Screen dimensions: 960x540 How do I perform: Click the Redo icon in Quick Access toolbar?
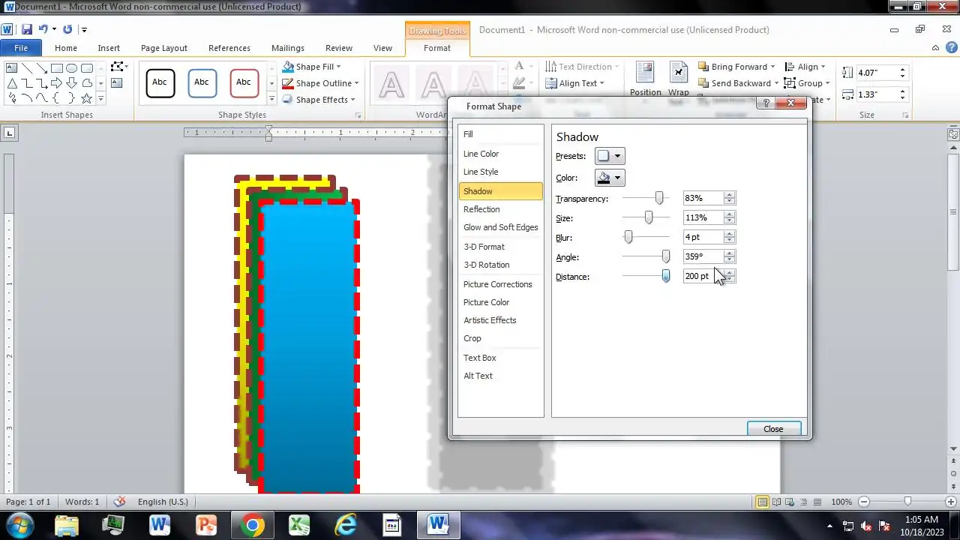pyautogui.click(x=67, y=29)
